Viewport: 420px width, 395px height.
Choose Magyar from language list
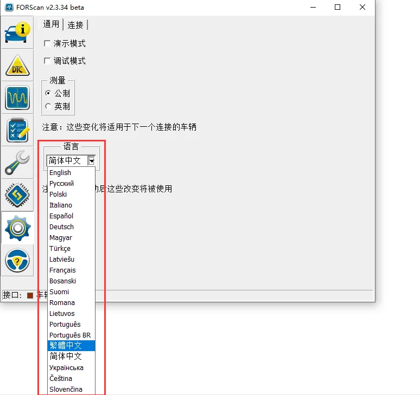71,237
